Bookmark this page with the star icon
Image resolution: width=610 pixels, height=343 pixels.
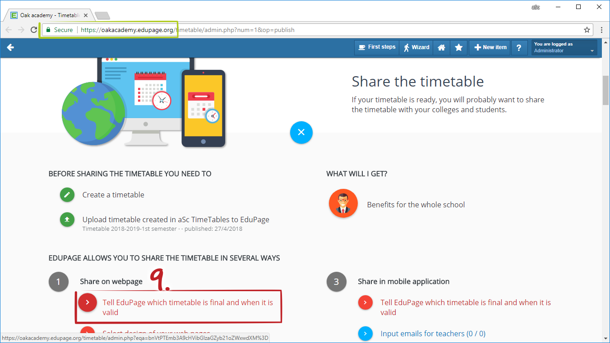point(587,30)
